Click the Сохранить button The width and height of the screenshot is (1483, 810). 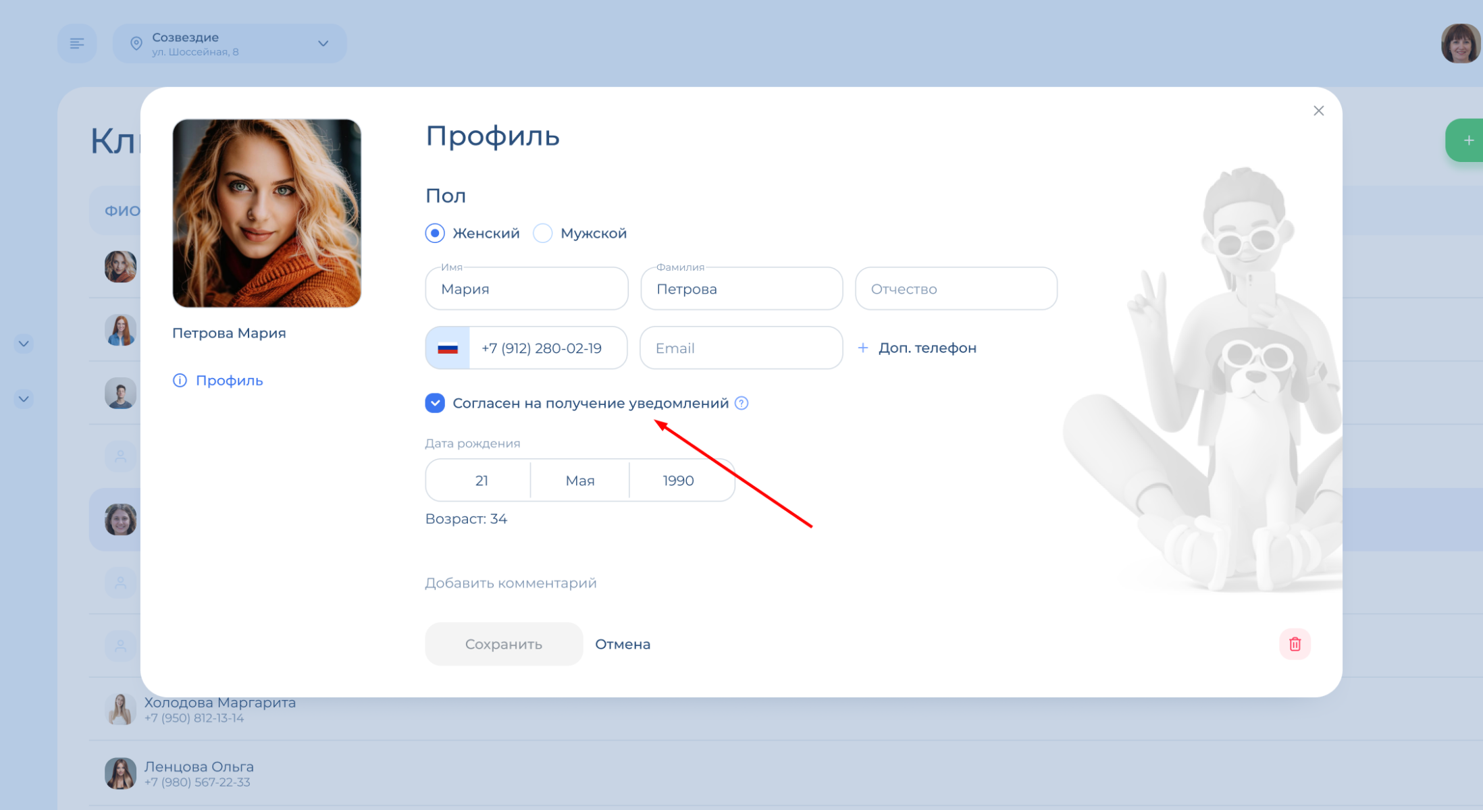pos(504,644)
